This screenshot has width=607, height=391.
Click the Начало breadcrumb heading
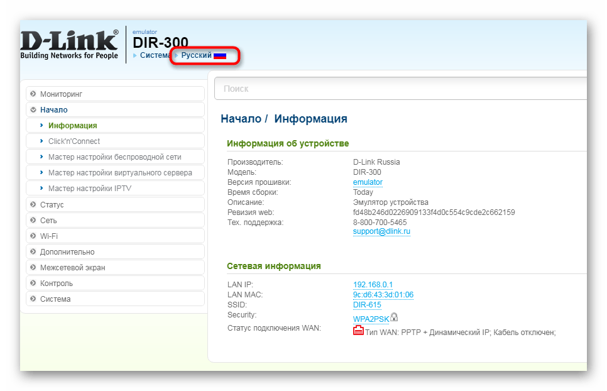241,118
